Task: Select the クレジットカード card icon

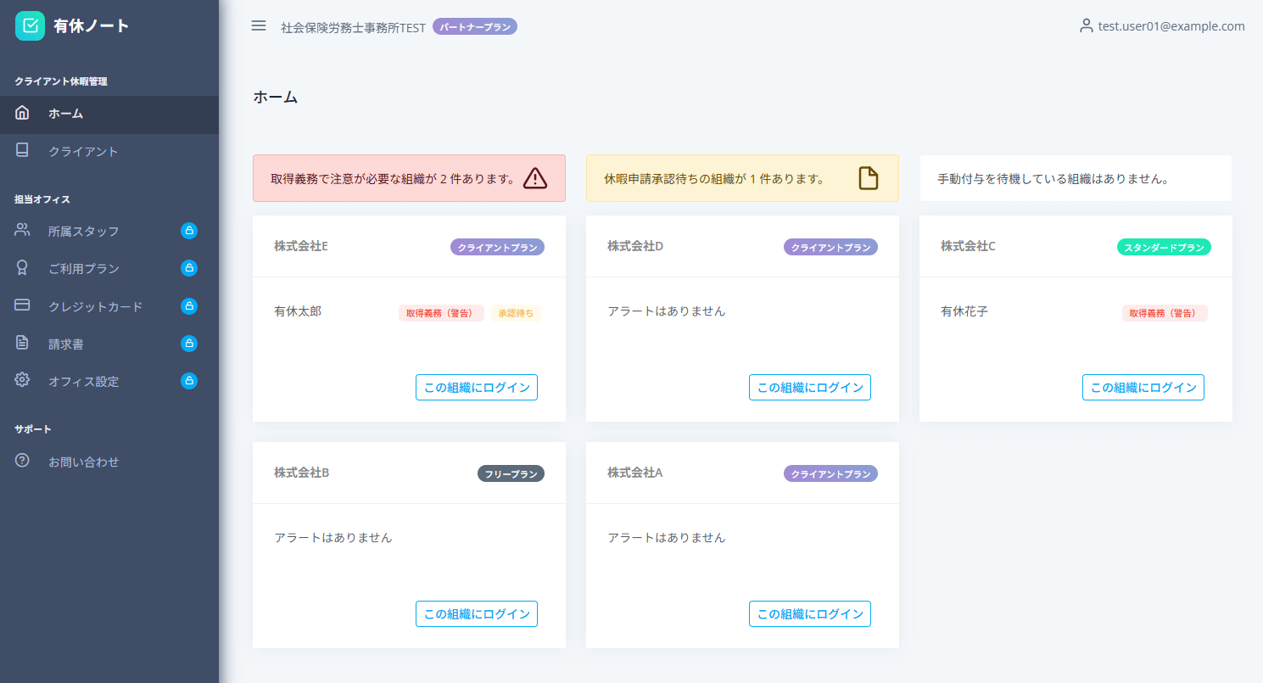Action: click(22, 305)
